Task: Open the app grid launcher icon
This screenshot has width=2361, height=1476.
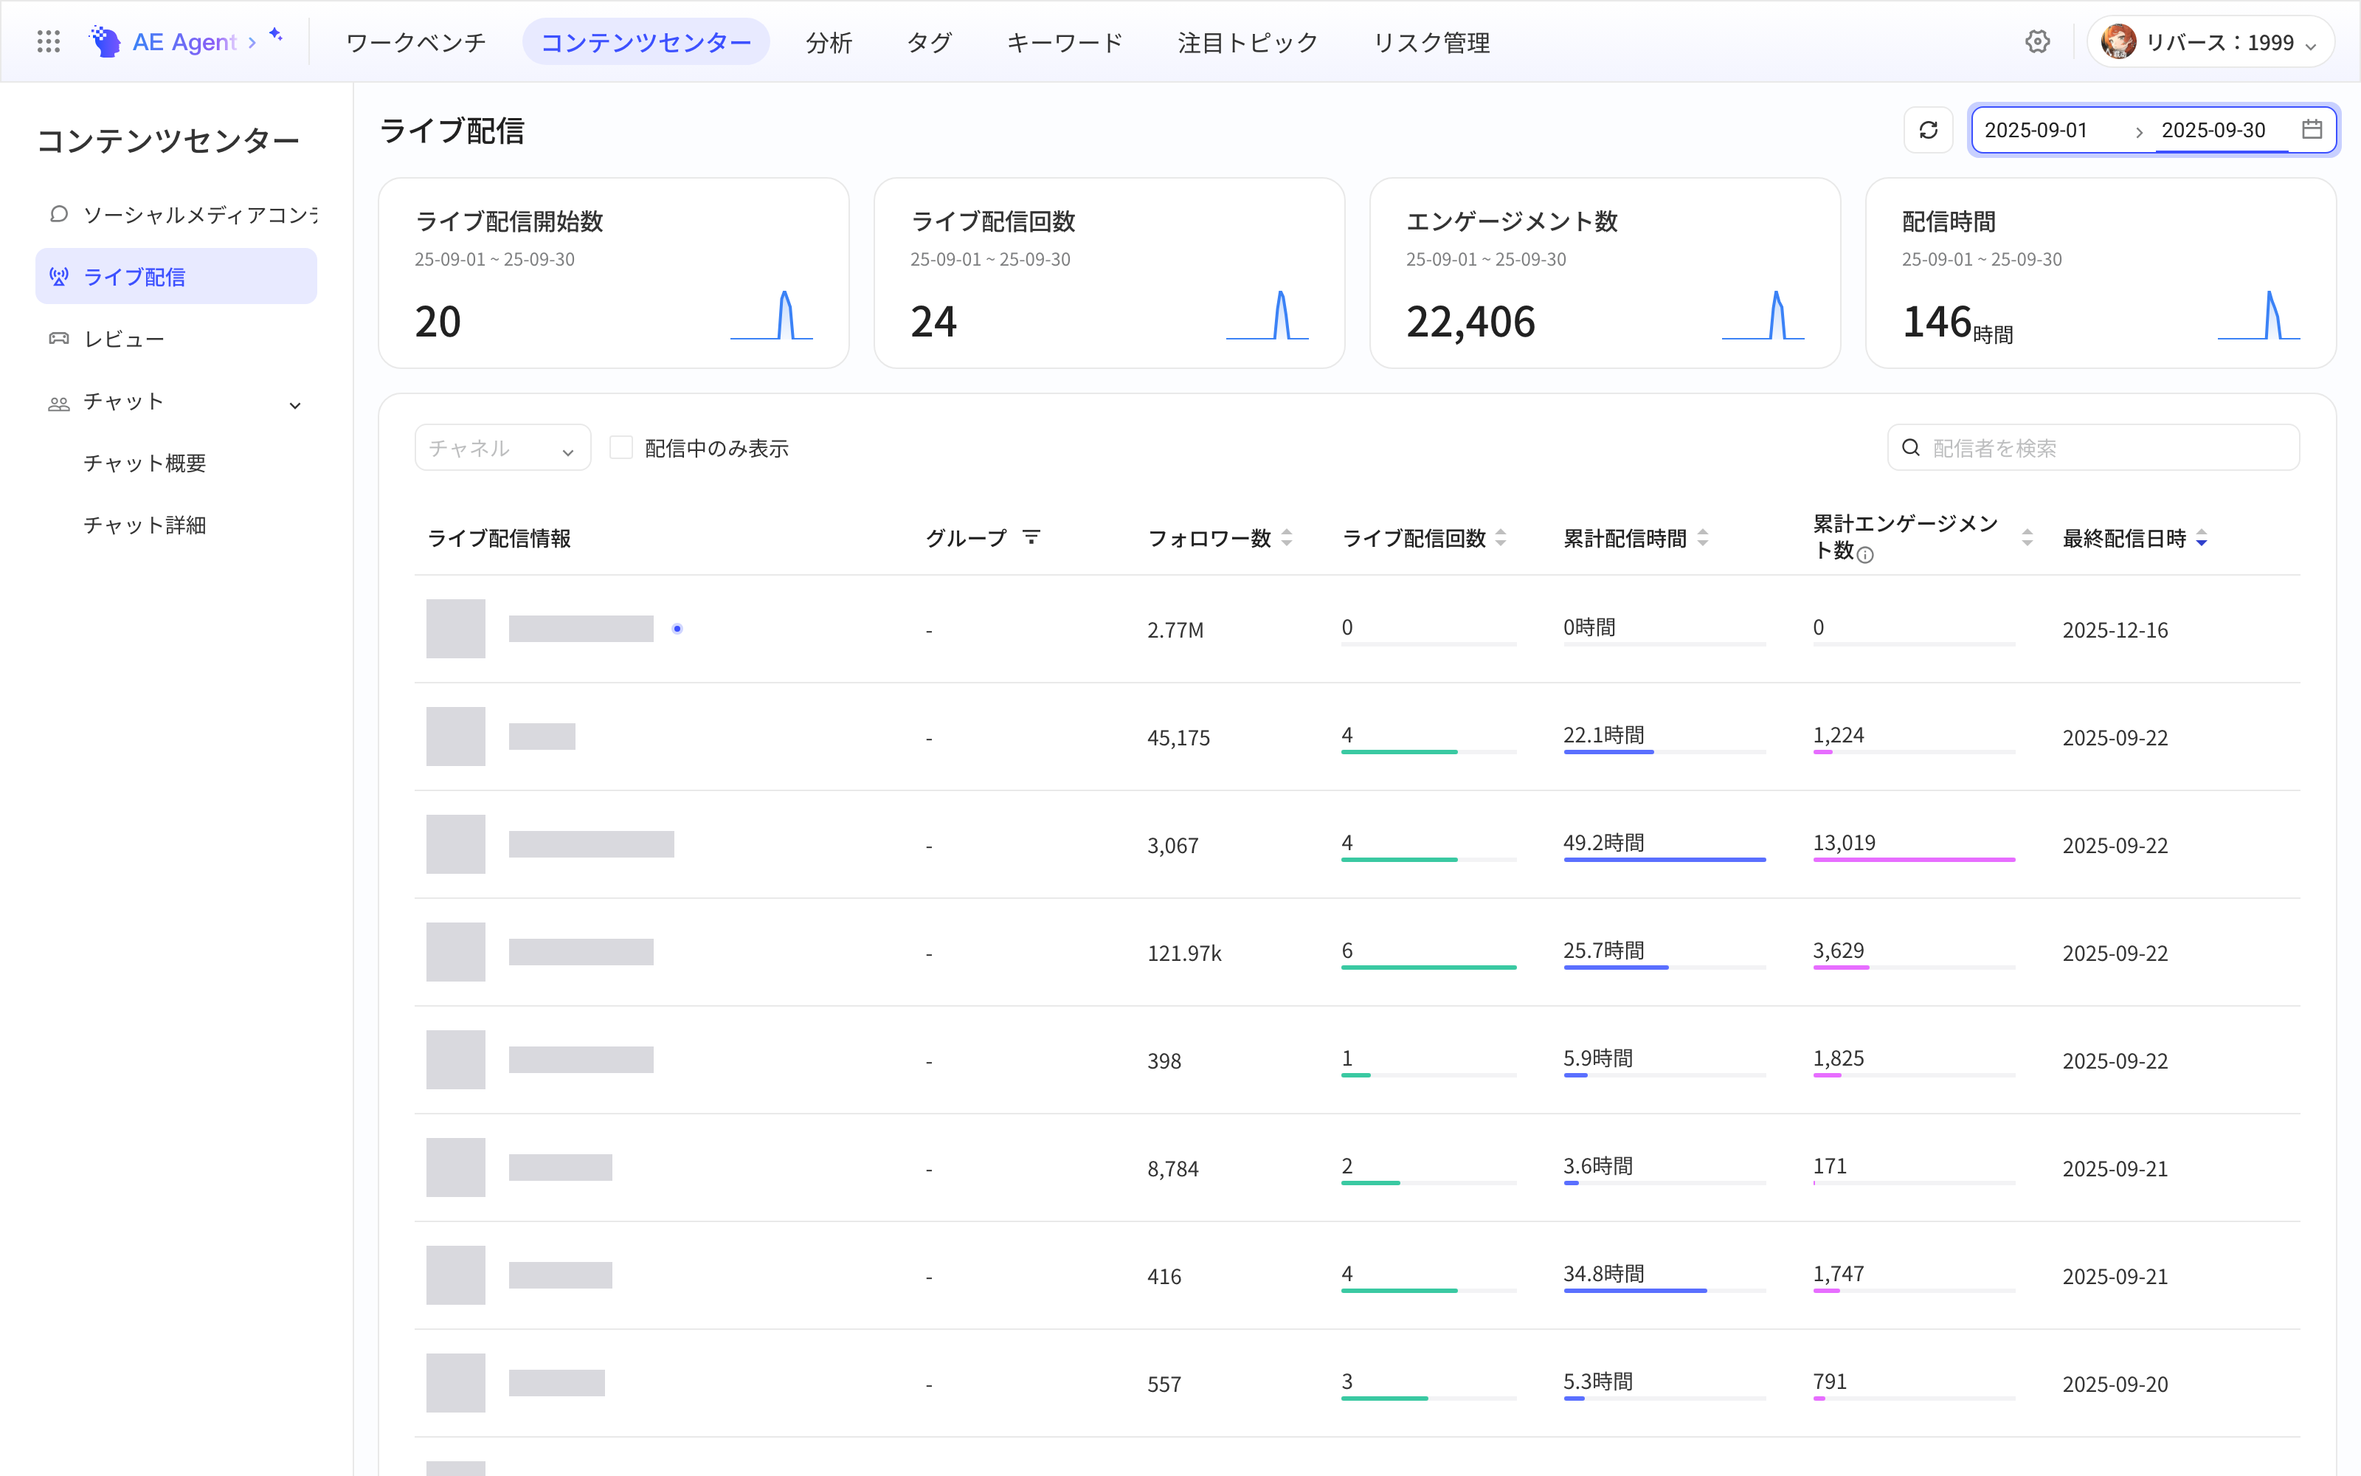Action: (48, 42)
